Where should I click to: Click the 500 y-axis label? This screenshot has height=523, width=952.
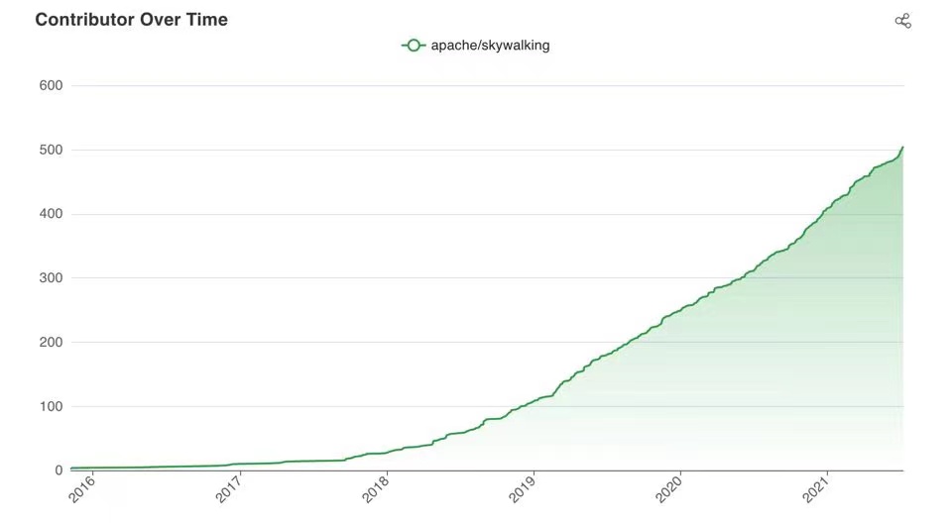point(51,150)
